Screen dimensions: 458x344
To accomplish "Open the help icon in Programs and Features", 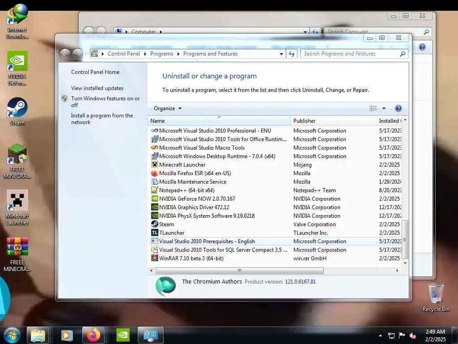I will click(398, 108).
